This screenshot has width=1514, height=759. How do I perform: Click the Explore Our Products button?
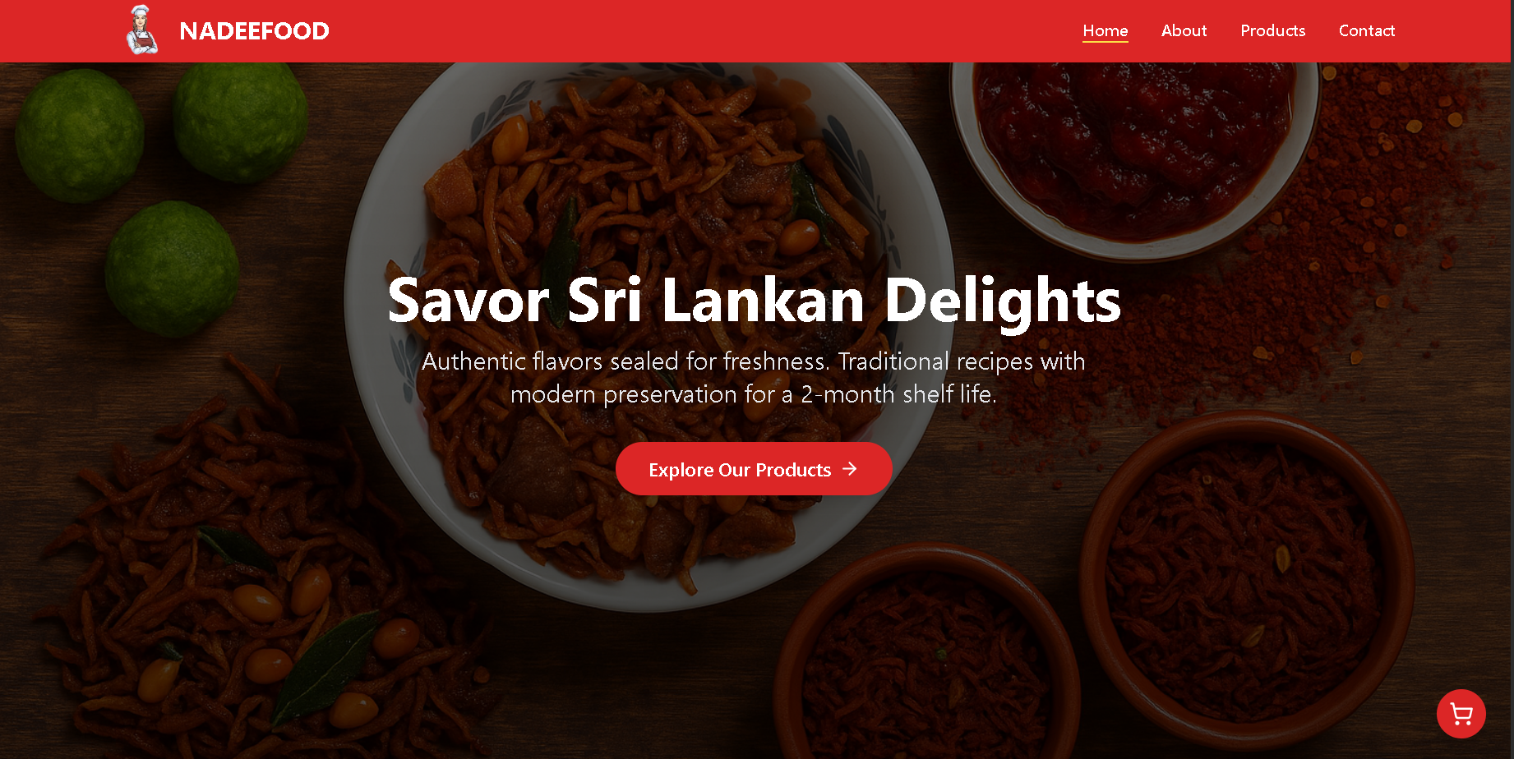pos(754,469)
